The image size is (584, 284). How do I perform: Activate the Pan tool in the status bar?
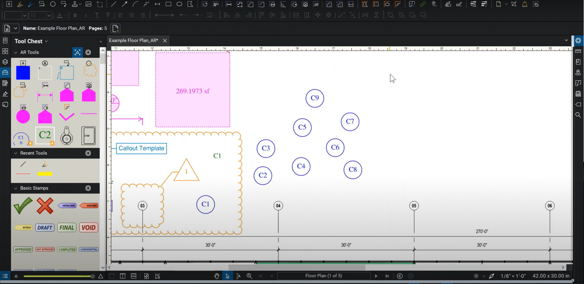click(x=217, y=276)
